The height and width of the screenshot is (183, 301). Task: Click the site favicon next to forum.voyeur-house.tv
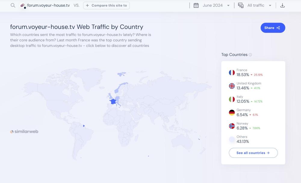(x=23, y=5)
